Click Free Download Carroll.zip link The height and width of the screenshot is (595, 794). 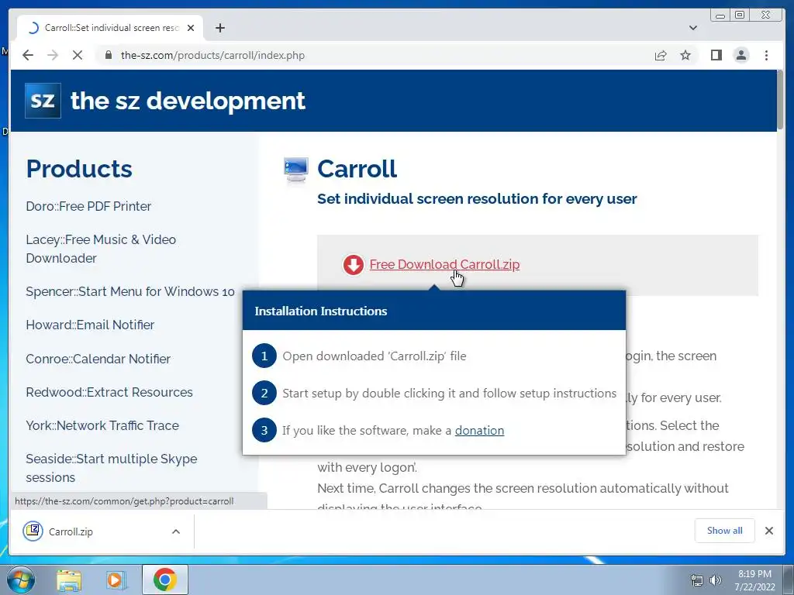point(444,265)
